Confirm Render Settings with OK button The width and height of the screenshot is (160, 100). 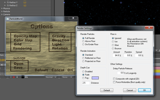(145, 90)
